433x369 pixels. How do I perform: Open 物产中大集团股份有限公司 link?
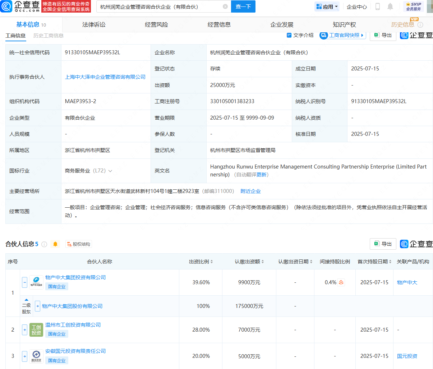(72, 306)
